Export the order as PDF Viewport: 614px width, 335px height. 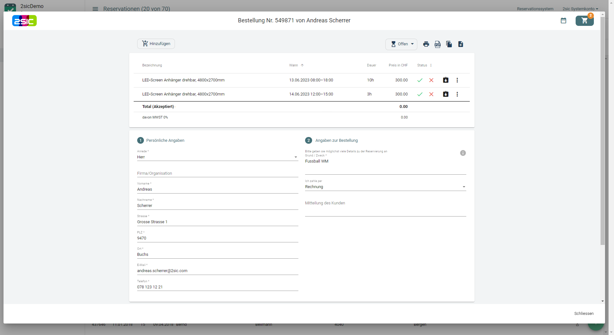coord(437,44)
